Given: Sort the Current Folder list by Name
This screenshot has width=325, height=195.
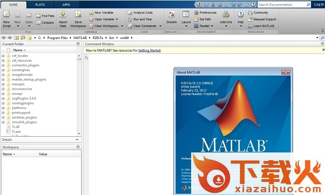Looking at the screenshot, I should [x=19, y=50].
